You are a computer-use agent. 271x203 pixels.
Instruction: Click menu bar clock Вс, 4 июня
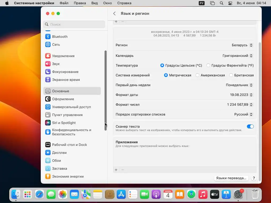click(251, 3)
